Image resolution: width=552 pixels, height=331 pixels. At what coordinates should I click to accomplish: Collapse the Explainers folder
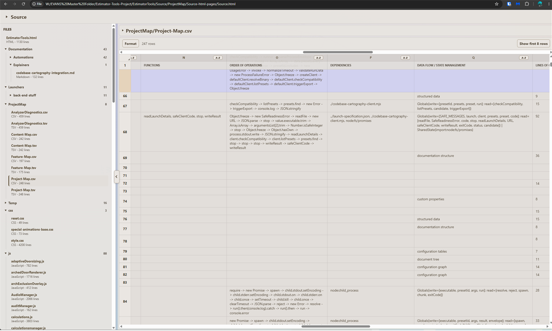click(11, 65)
